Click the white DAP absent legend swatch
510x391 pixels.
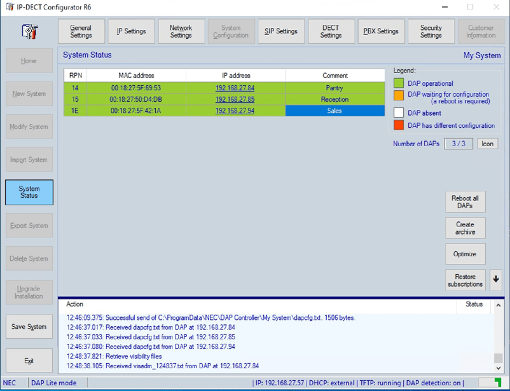coord(399,113)
